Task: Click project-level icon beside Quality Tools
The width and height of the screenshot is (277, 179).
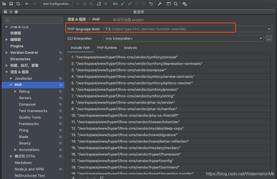Action: [60, 117]
